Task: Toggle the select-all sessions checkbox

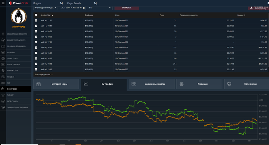Action: click(x=36, y=15)
